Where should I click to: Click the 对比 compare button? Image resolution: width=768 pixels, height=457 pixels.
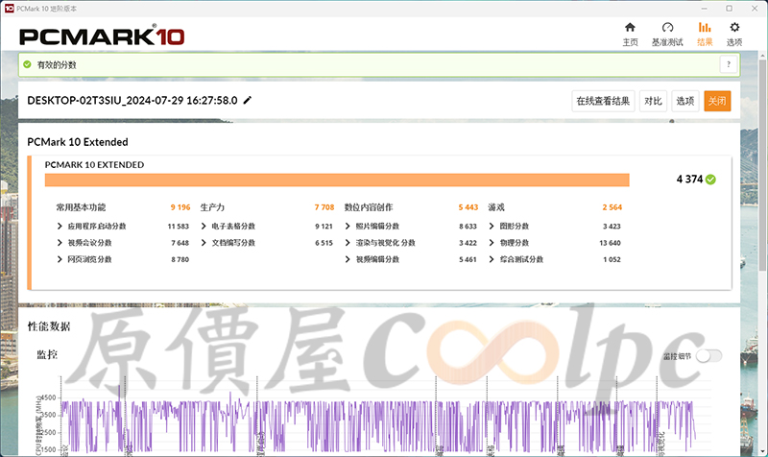(x=653, y=101)
